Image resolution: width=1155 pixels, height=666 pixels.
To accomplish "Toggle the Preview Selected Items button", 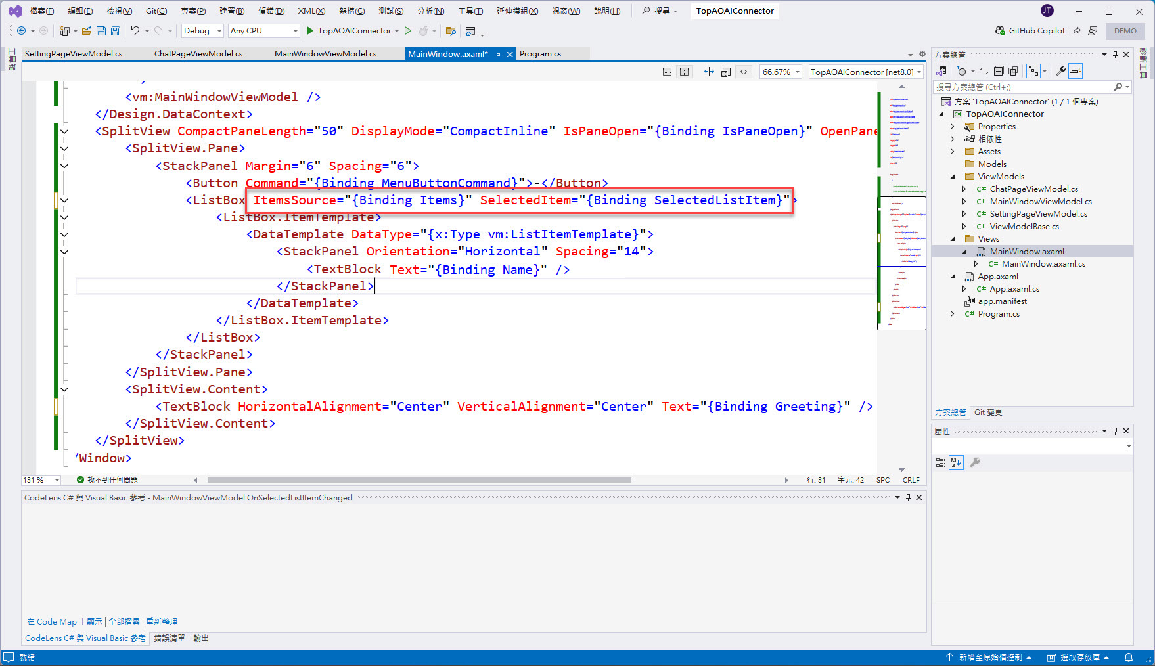I will click(x=1076, y=71).
